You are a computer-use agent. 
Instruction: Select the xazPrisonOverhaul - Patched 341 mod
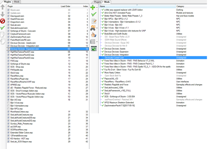click(x=119, y=99)
